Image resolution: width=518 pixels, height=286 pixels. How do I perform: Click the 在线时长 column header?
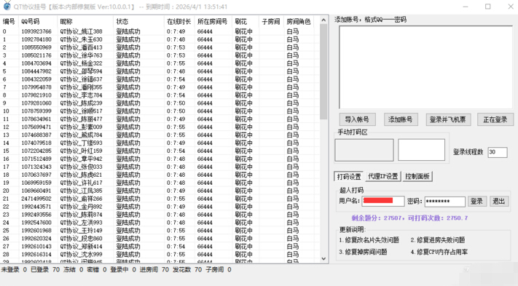pyautogui.click(x=179, y=22)
